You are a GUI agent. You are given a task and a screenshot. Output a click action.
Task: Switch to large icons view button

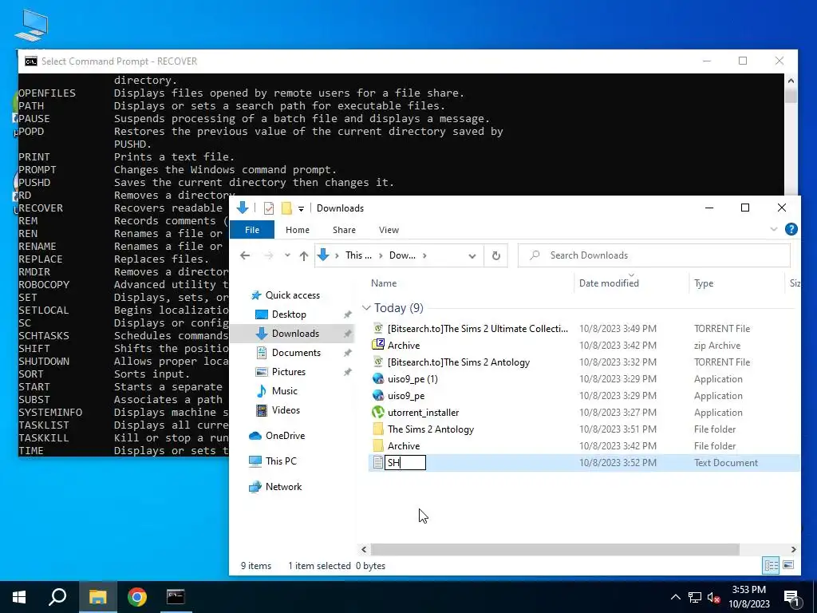[x=788, y=565]
